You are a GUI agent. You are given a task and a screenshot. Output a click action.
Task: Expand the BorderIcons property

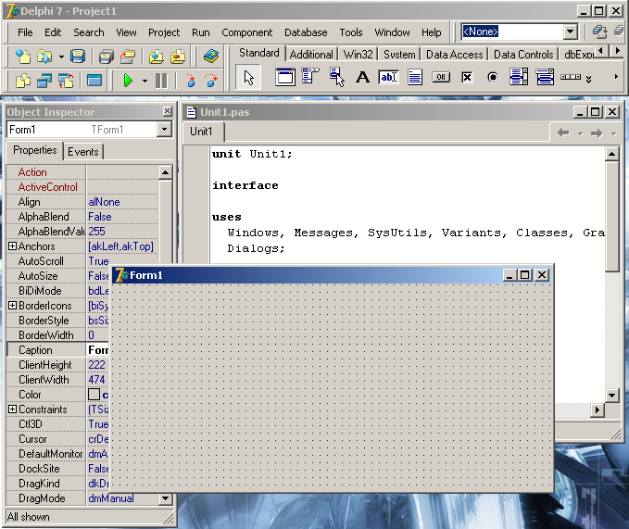(x=12, y=305)
